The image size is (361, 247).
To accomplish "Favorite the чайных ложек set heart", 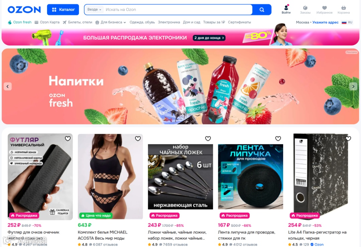I will click(x=208, y=139).
